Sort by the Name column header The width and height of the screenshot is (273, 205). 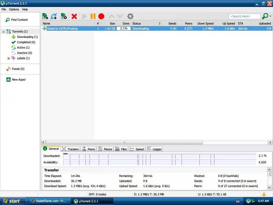[68, 23]
